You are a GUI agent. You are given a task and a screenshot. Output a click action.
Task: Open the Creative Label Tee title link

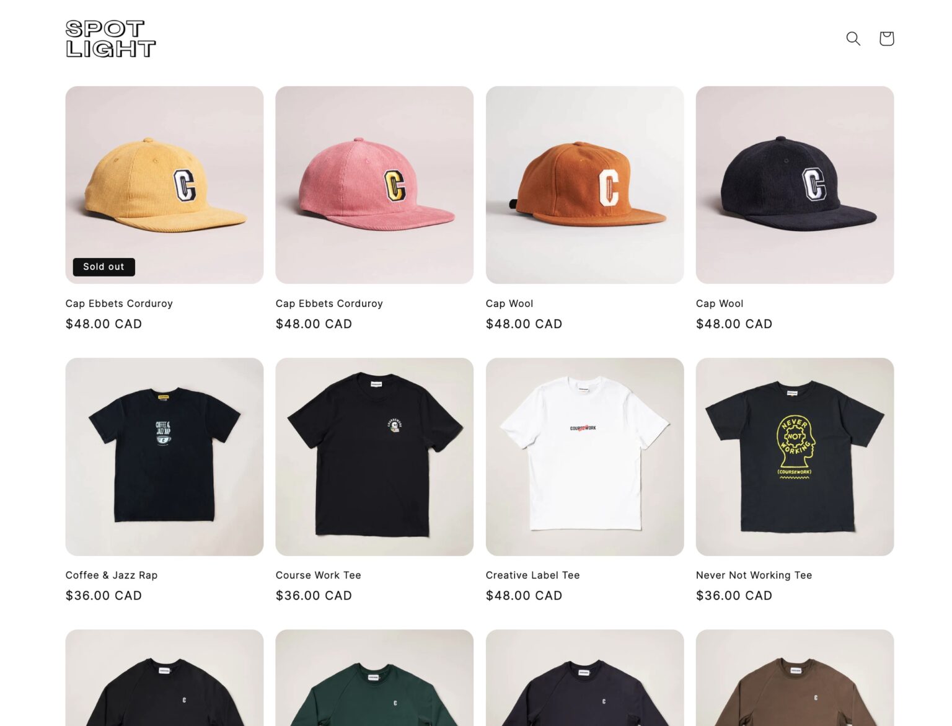point(532,575)
